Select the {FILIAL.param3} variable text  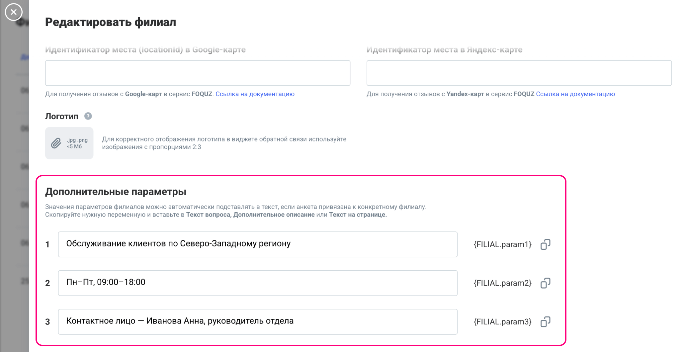(502, 322)
